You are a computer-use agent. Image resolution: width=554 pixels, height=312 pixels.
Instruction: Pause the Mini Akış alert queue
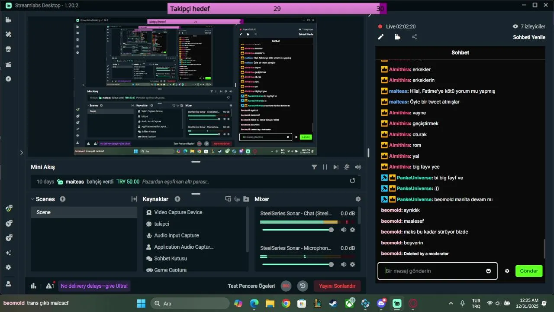point(325,167)
